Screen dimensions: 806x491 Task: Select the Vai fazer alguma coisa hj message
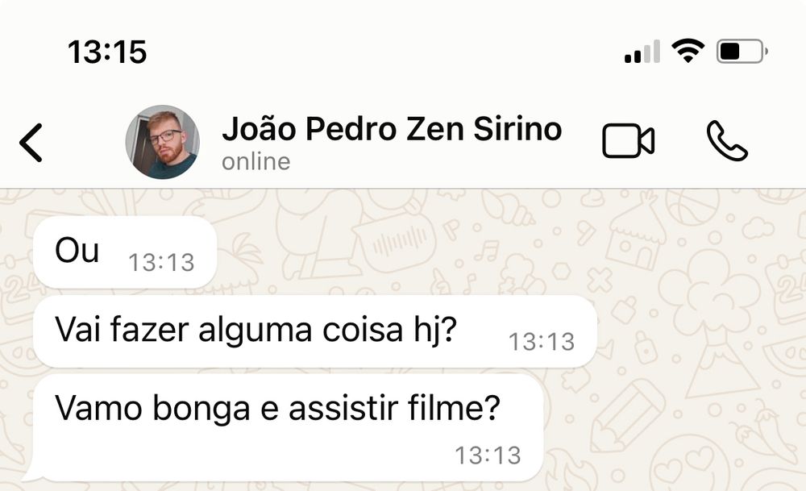tap(315, 331)
